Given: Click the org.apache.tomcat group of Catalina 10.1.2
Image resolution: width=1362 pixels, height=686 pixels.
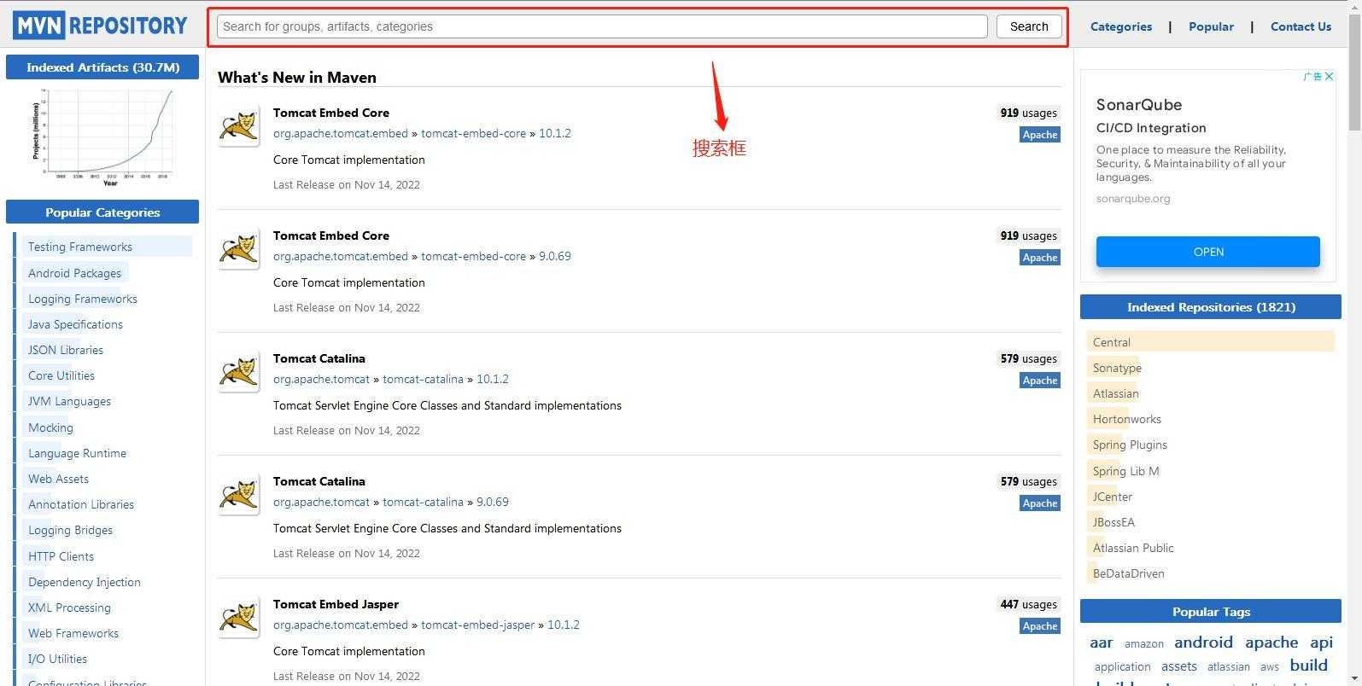Looking at the screenshot, I should click(x=321, y=379).
